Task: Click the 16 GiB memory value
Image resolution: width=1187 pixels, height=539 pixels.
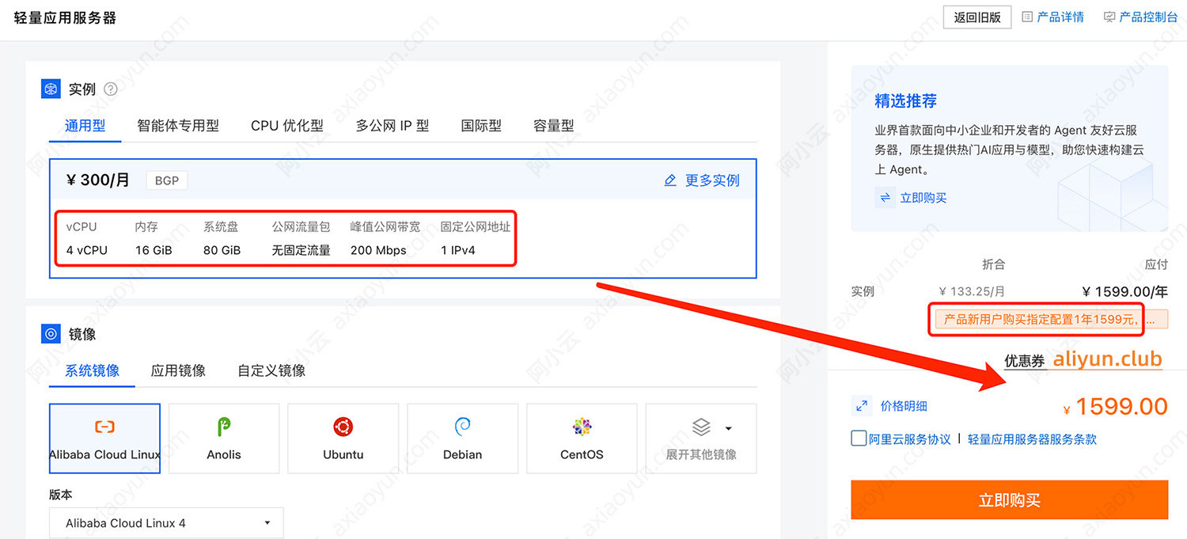Action: click(x=154, y=250)
